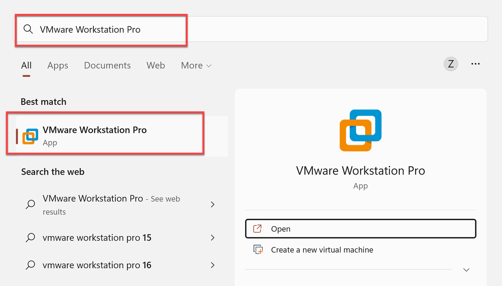Click into the search text field
502x286 pixels.
pos(244,29)
